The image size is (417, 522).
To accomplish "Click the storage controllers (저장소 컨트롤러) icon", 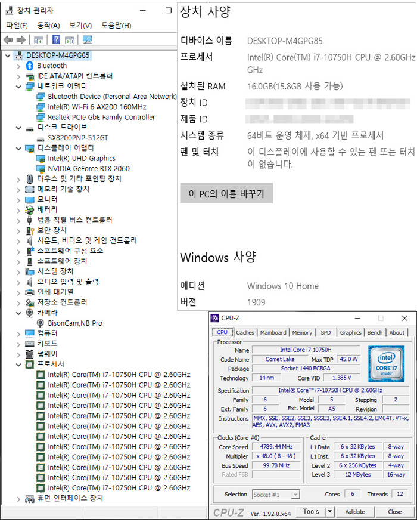I will coord(30,302).
